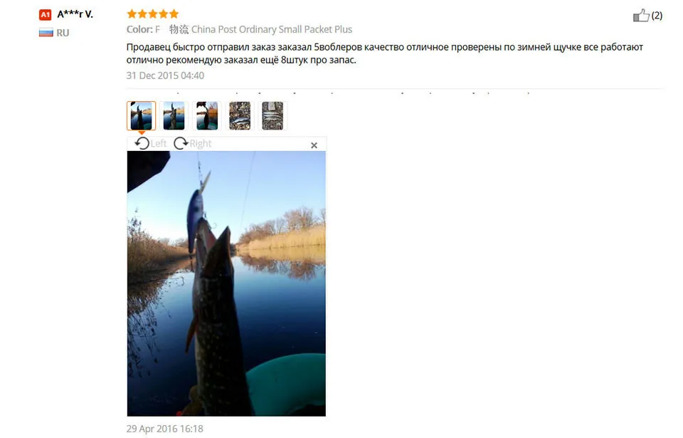Click the reviewer name A***r V.

[x=75, y=14]
